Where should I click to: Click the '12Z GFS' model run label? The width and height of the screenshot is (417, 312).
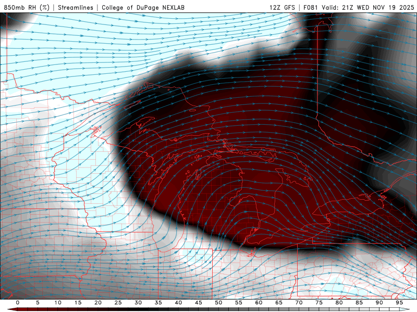point(282,7)
